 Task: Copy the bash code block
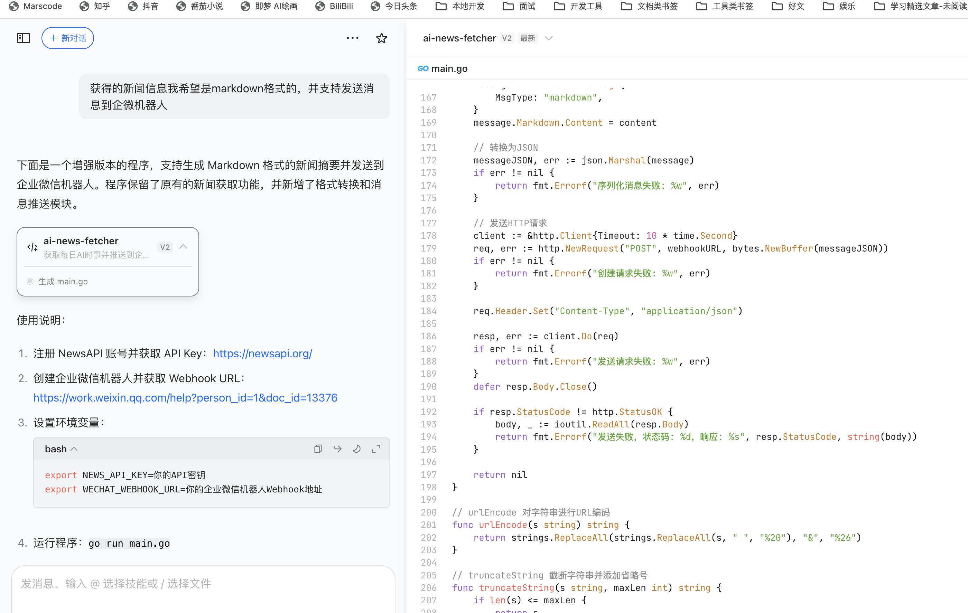click(318, 449)
